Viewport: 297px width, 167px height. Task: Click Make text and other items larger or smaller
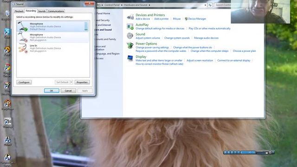[x=159, y=60]
